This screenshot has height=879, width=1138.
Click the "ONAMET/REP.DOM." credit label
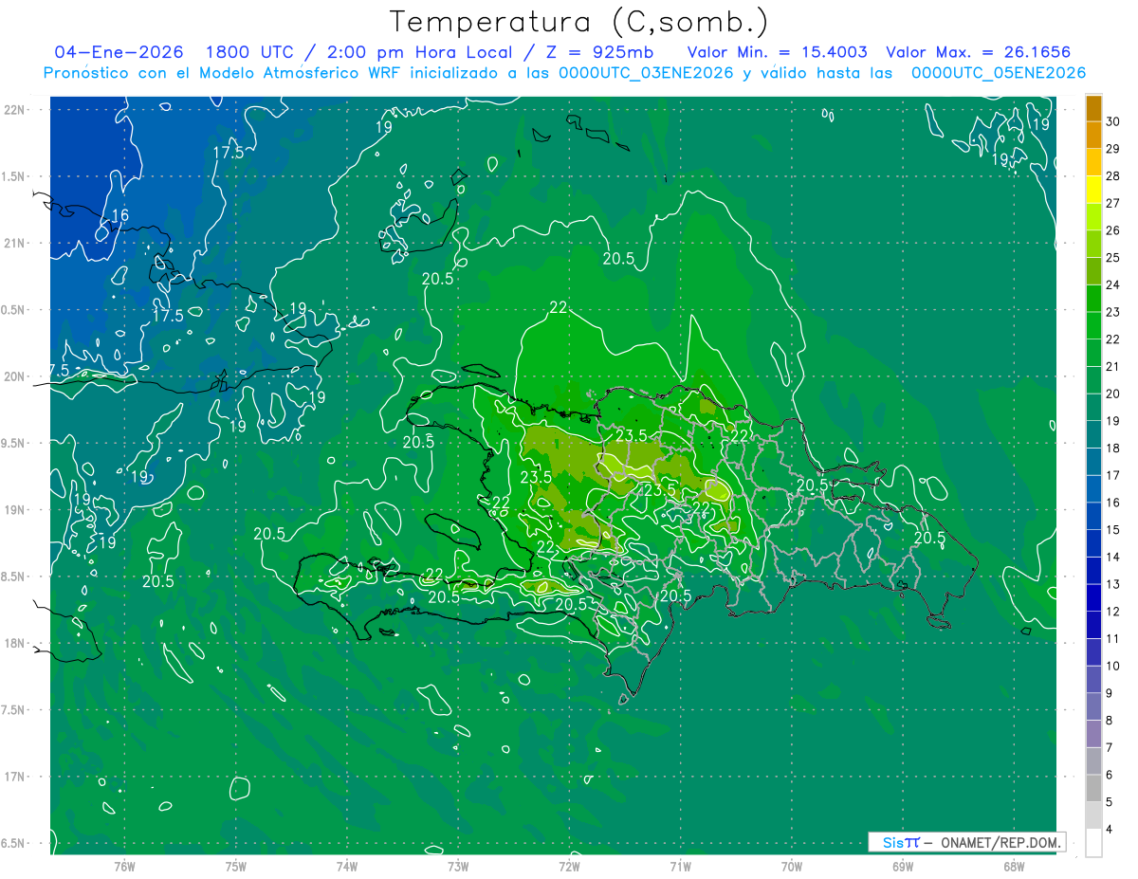(x=1000, y=842)
